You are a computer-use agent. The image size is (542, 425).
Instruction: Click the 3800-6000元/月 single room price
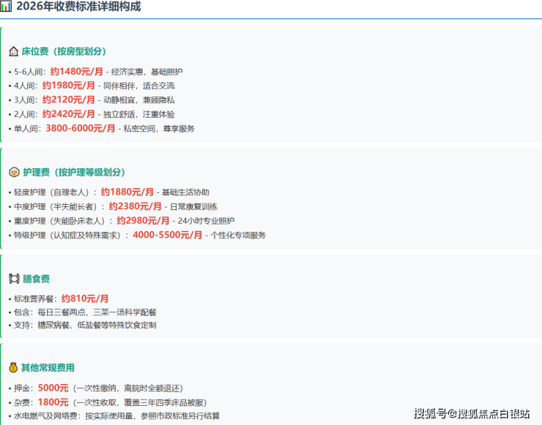coord(81,129)
